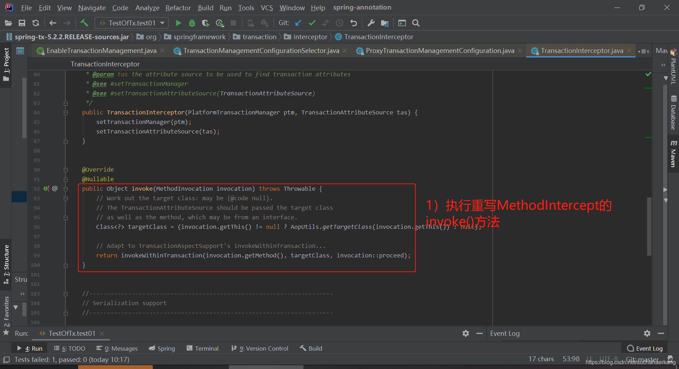Open Search Everywhere magnifier icon
Viewport: 679px width, 369px height.
(416, 23)
